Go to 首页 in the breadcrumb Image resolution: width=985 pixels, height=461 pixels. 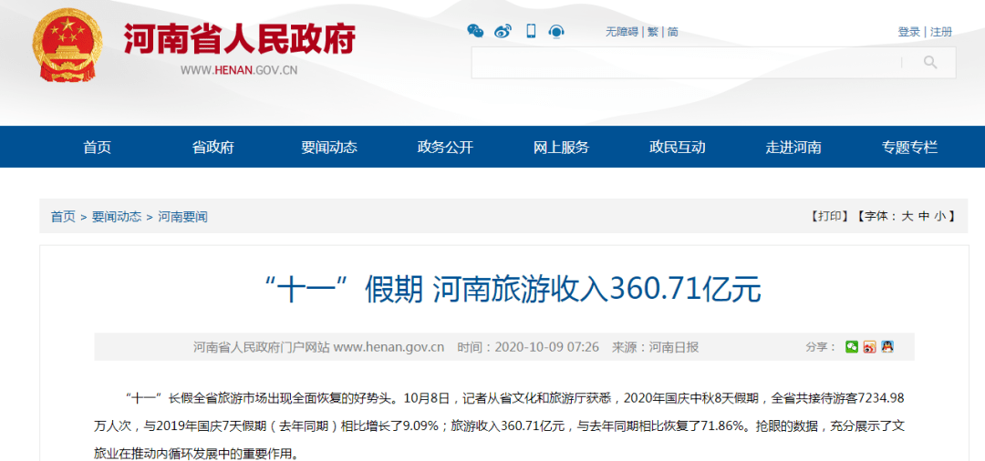63,217
